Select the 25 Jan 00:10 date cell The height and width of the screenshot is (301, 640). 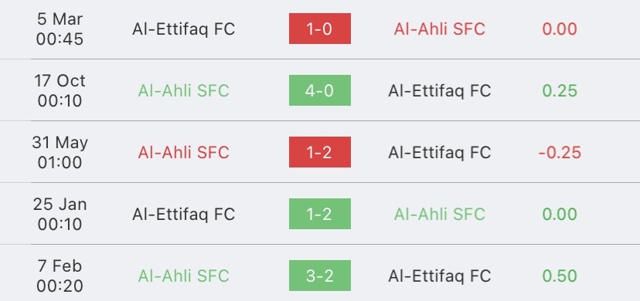pos(60,214)
